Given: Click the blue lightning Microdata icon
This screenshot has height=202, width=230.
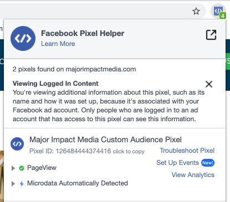Looking at the screenshot, I should (22, 184).
